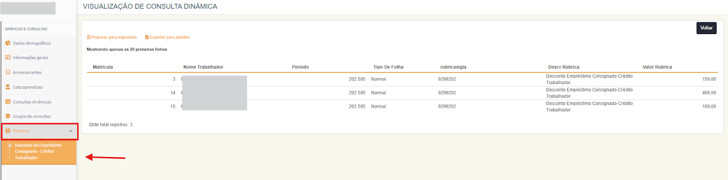728x180 pixels.
Task: Open Consultas dinâmicas menu item
Action: (x=39, y=102)
